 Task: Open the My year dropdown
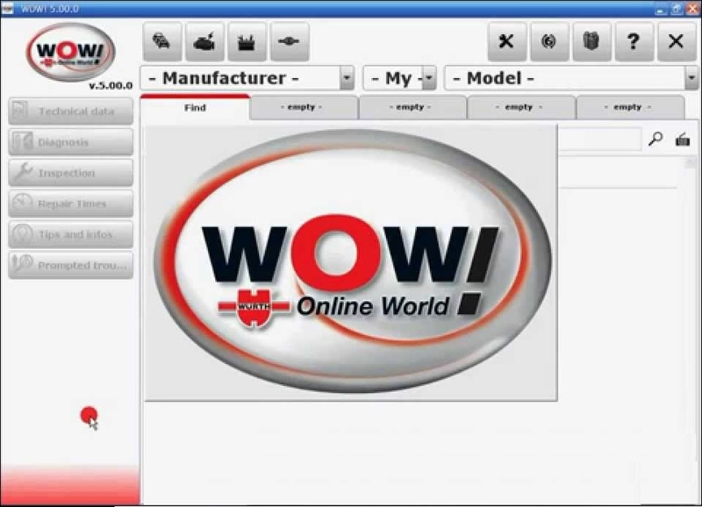429,78
